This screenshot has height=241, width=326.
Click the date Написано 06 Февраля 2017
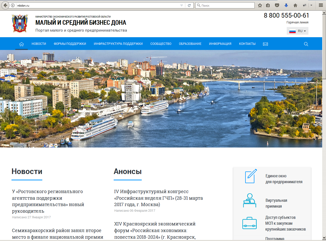click(135, 211)
